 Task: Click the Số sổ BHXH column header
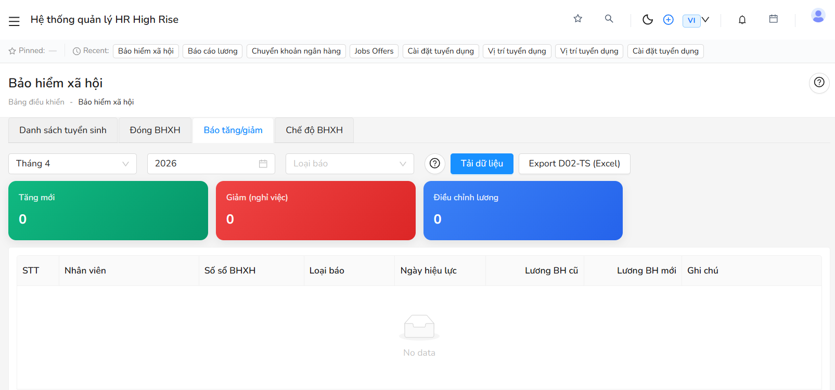tap(252, 270)
